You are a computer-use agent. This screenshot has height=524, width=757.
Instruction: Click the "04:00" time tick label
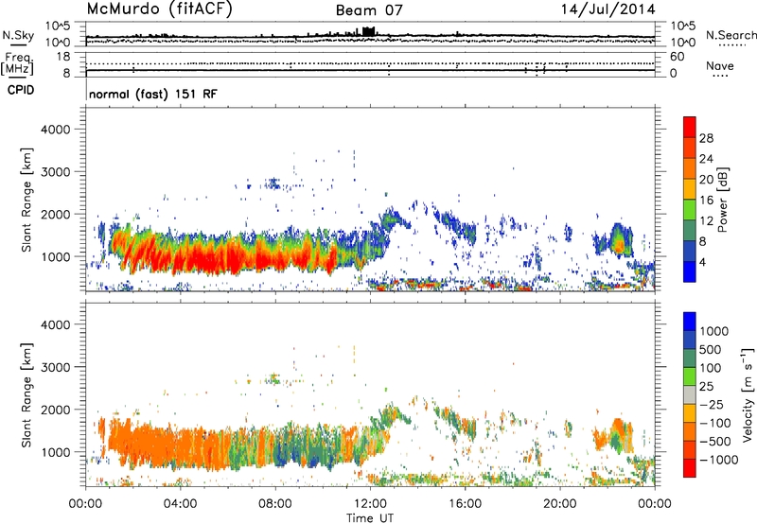181,504
